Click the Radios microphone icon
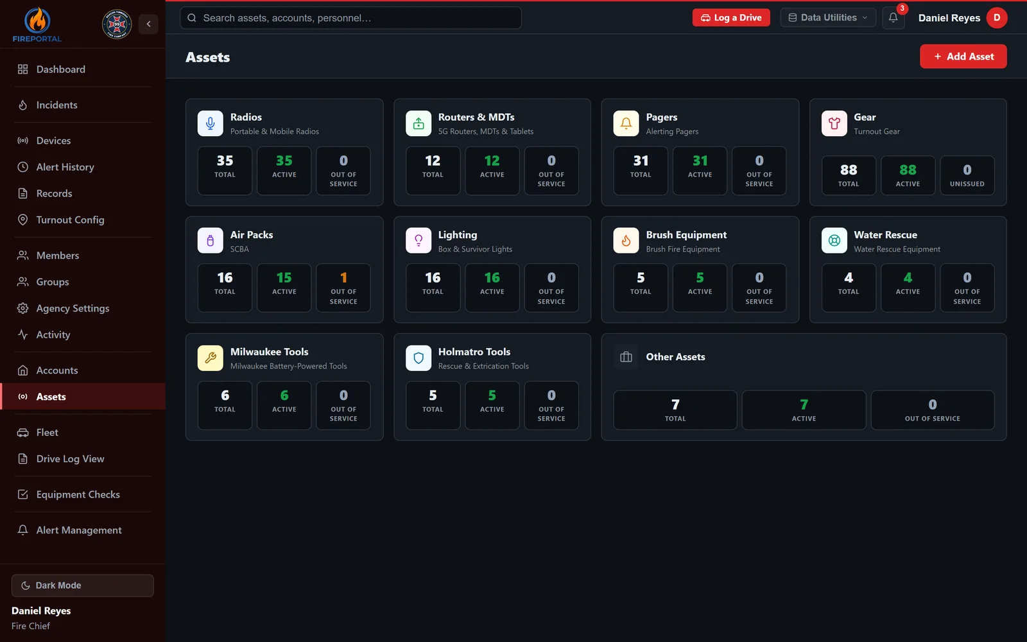 coord(211,123)
